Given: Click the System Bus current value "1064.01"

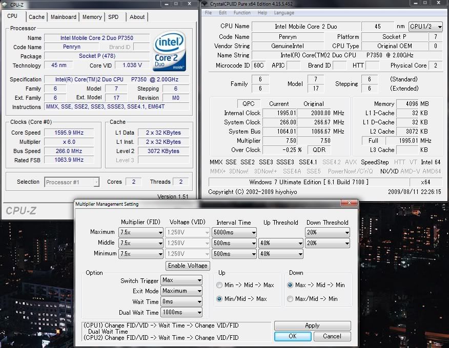Looking at the screenshot, I should (x=279, y=132).
